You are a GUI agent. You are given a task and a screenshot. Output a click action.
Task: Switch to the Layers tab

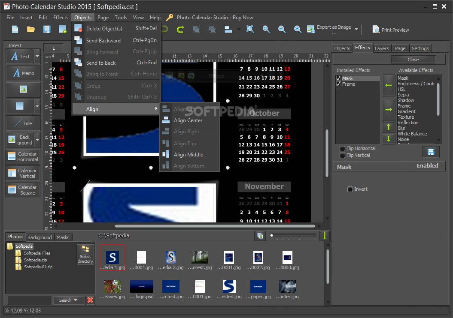tap(382, 48)
